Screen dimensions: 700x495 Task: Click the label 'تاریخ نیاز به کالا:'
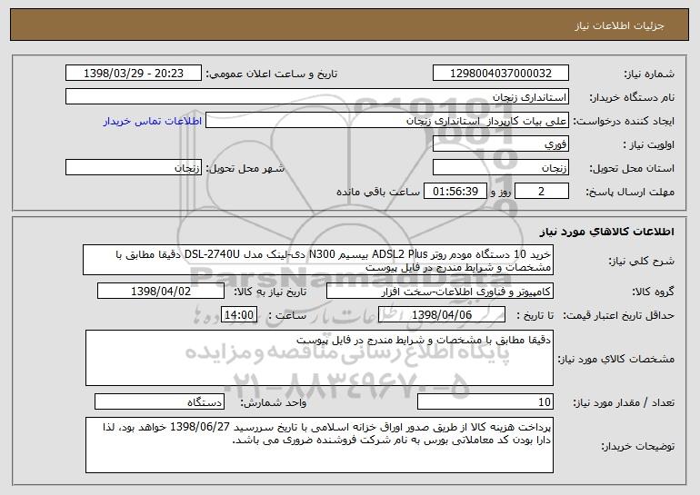pyautogui.click(x=270, y=292)
